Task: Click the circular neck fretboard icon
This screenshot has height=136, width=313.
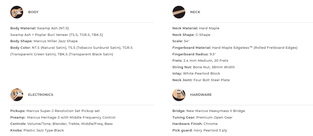Action: pyautogui.click(x=179, y=12)
